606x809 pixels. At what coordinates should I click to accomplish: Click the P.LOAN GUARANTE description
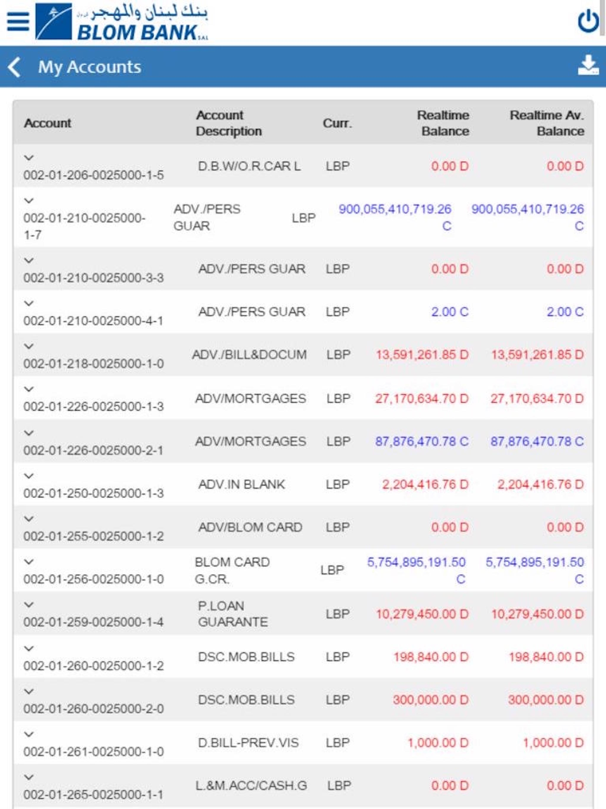[x=233, y=614]
